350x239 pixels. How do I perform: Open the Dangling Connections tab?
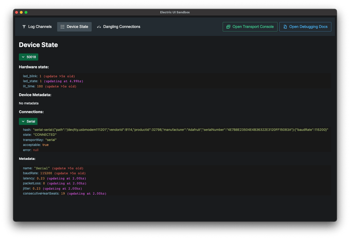coord(121,27)
